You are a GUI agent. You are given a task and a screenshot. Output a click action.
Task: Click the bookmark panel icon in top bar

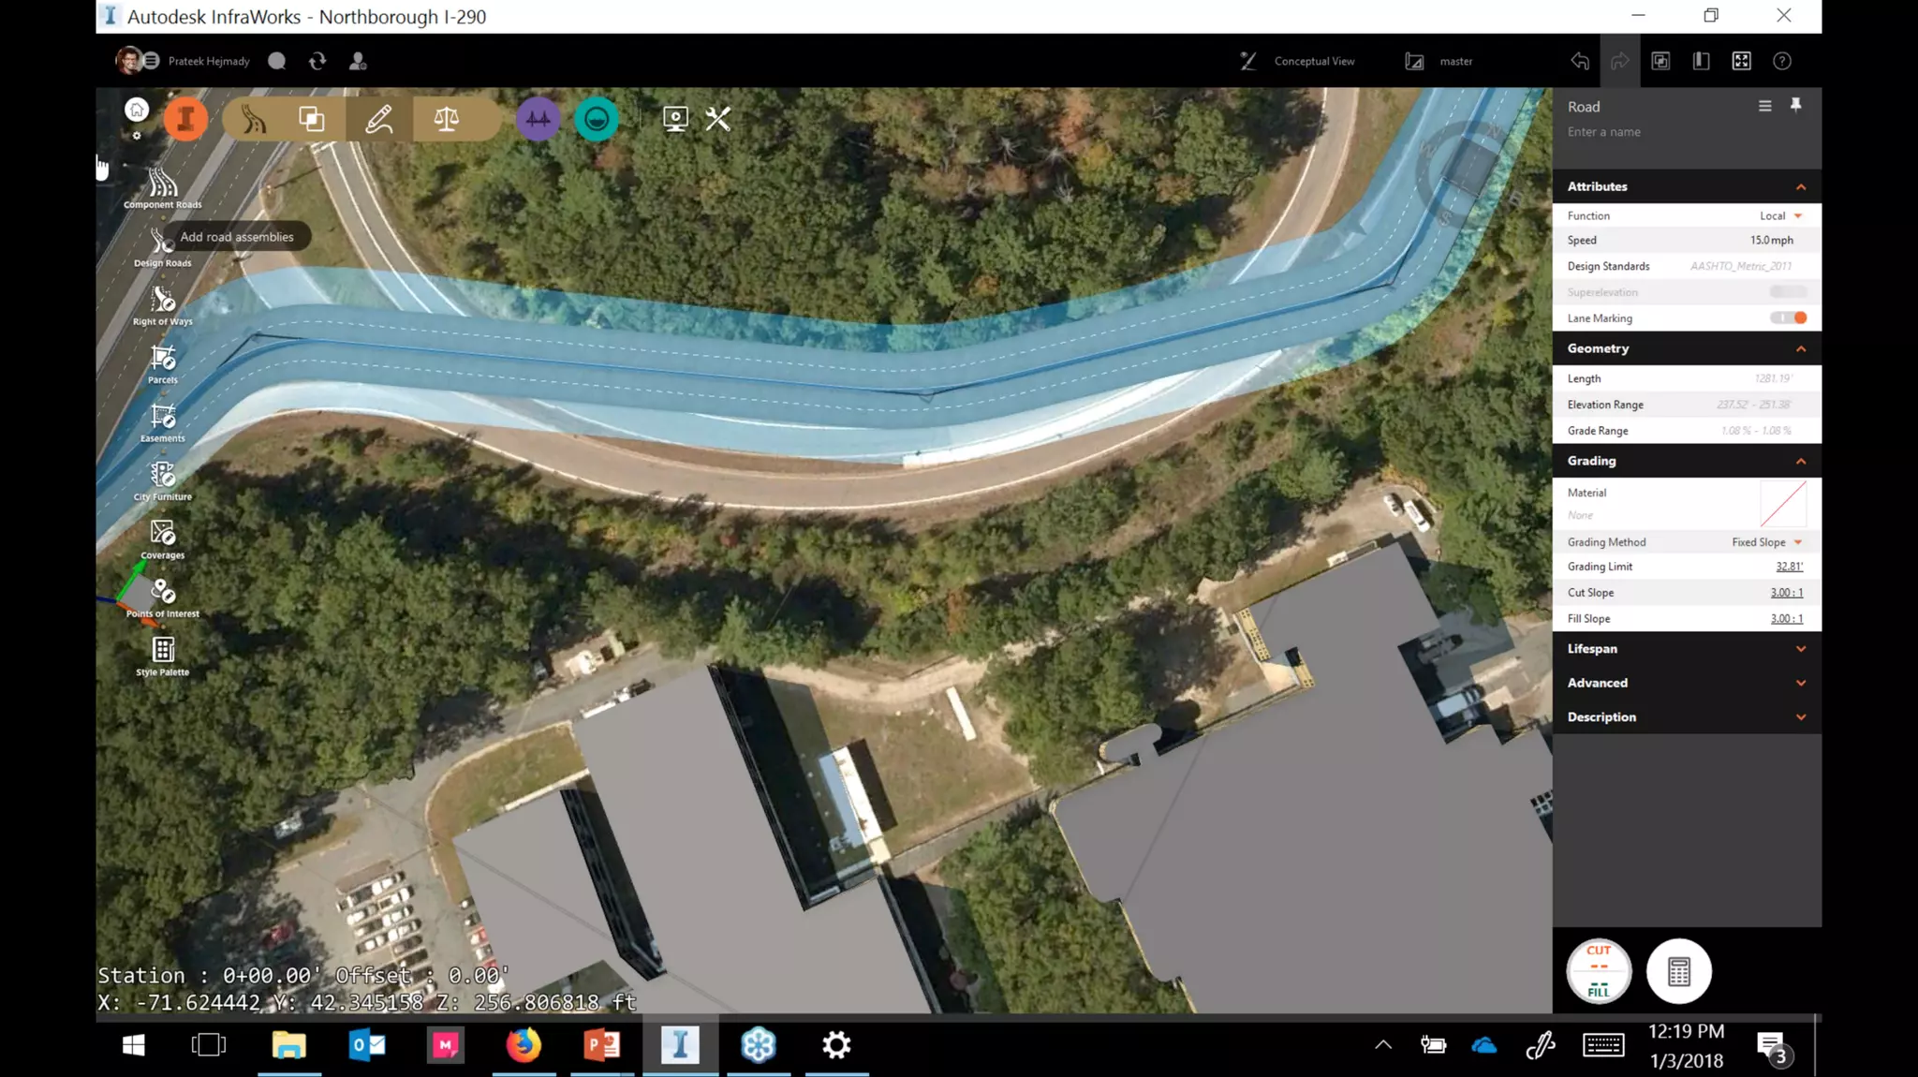(x=1702, y=61)
